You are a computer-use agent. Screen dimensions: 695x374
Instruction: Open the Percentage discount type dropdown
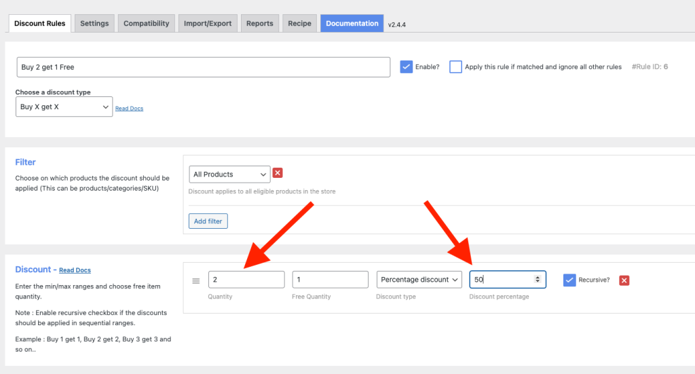(x=419, y=280)
